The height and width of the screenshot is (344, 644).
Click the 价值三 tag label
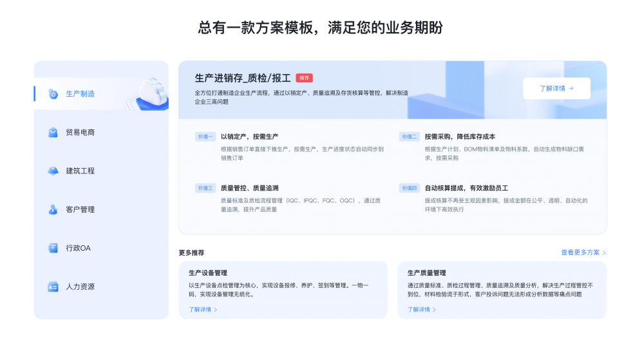tap(205, 188)
